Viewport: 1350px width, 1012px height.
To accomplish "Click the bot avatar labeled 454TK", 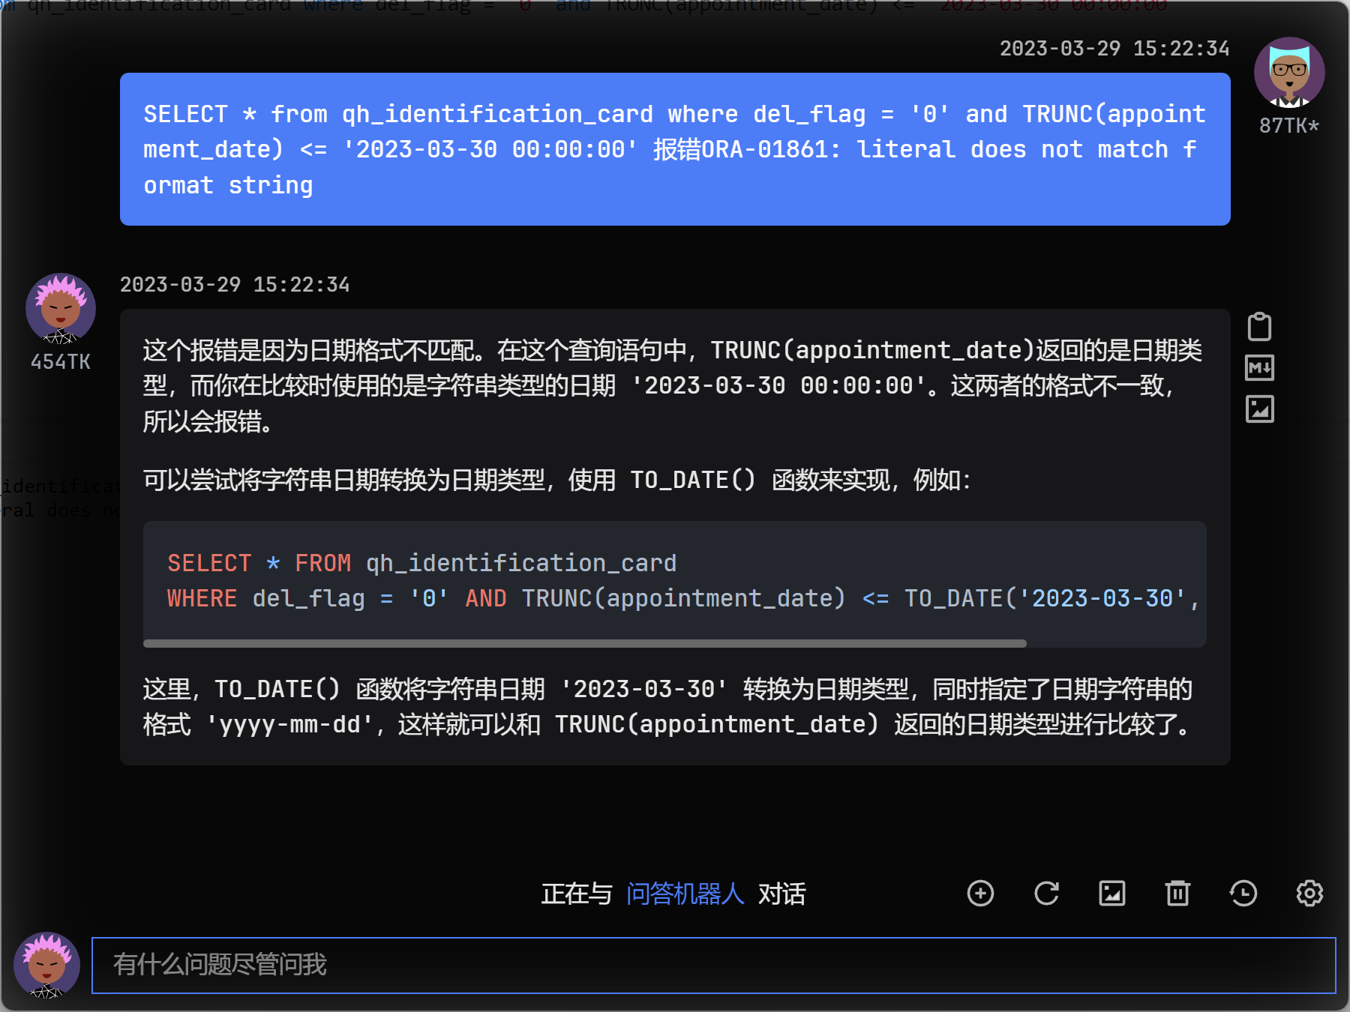I will point(60,308).
